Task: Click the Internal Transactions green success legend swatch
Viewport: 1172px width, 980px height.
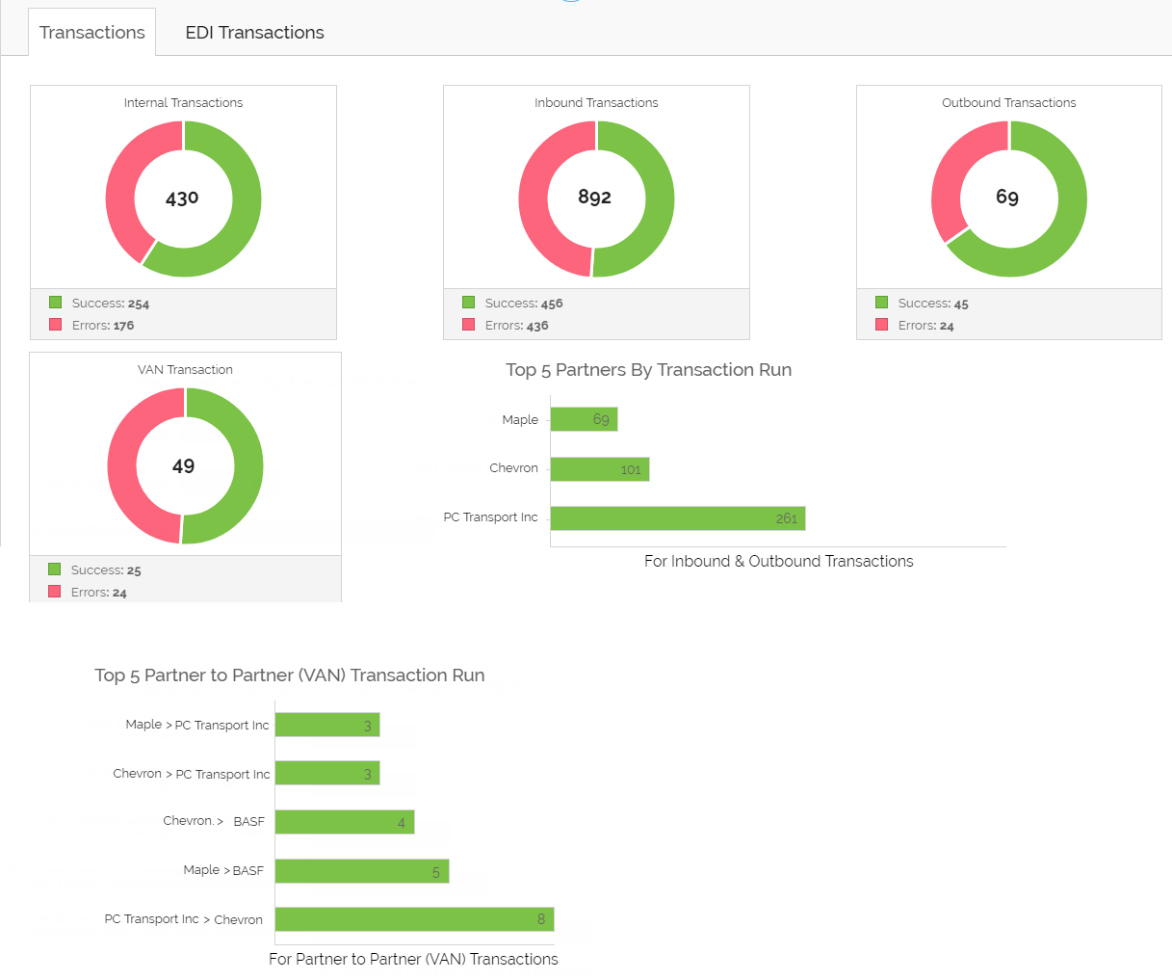Action: click(56, 303)
